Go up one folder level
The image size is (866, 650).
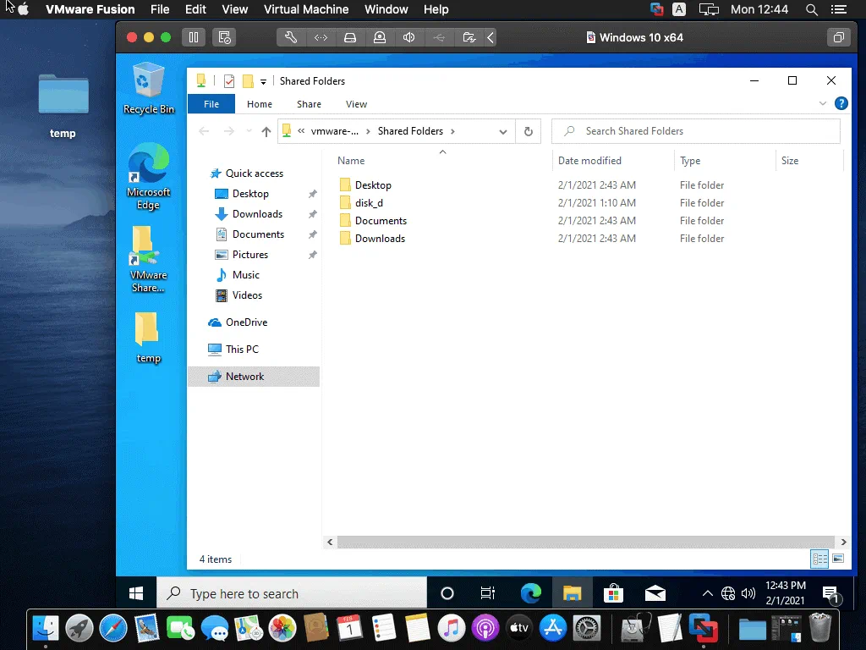(x=266, y=131)
